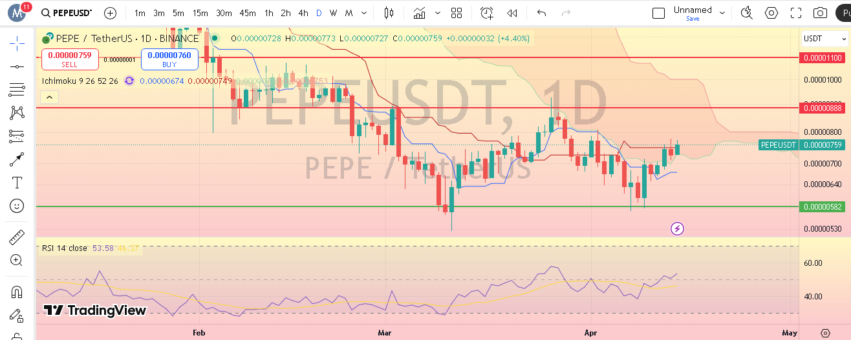Select the Text tool
851x340 pixels.
(17, 183)
